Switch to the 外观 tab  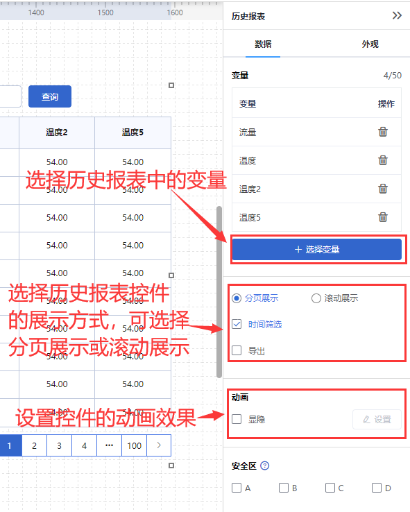(x=370, y=44)
